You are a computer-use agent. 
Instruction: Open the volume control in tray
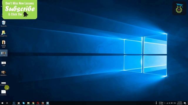coord(169,103)
